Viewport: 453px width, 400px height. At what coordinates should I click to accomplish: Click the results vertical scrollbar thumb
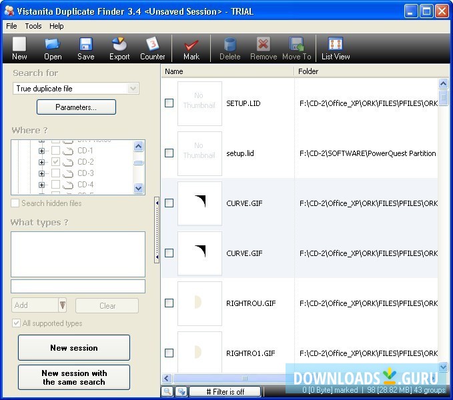point(443,98)
